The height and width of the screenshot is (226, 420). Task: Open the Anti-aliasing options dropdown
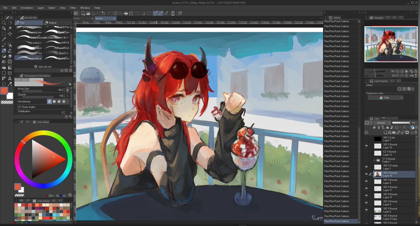[x=68, y=101]
